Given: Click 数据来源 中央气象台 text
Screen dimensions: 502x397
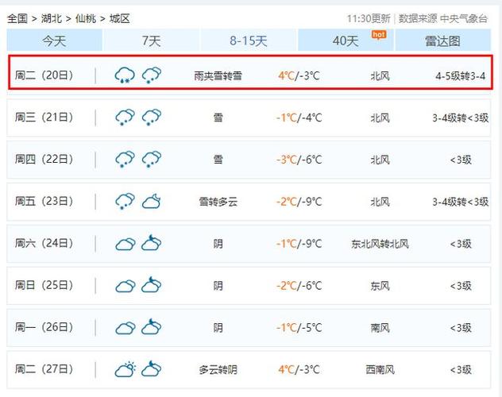Looking at the screenshot, I should [442, 18].
